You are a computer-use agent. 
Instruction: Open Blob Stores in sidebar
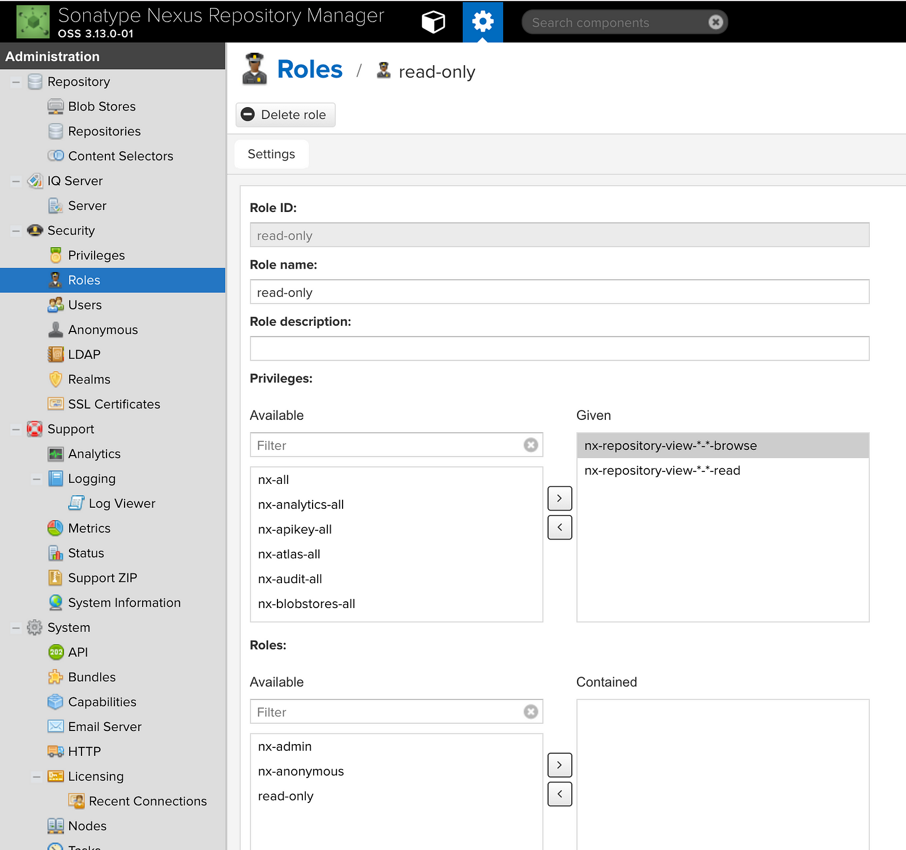pos(101,107)
